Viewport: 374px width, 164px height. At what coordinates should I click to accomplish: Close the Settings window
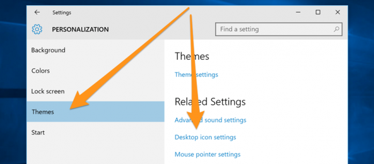[x=337, y=12]
